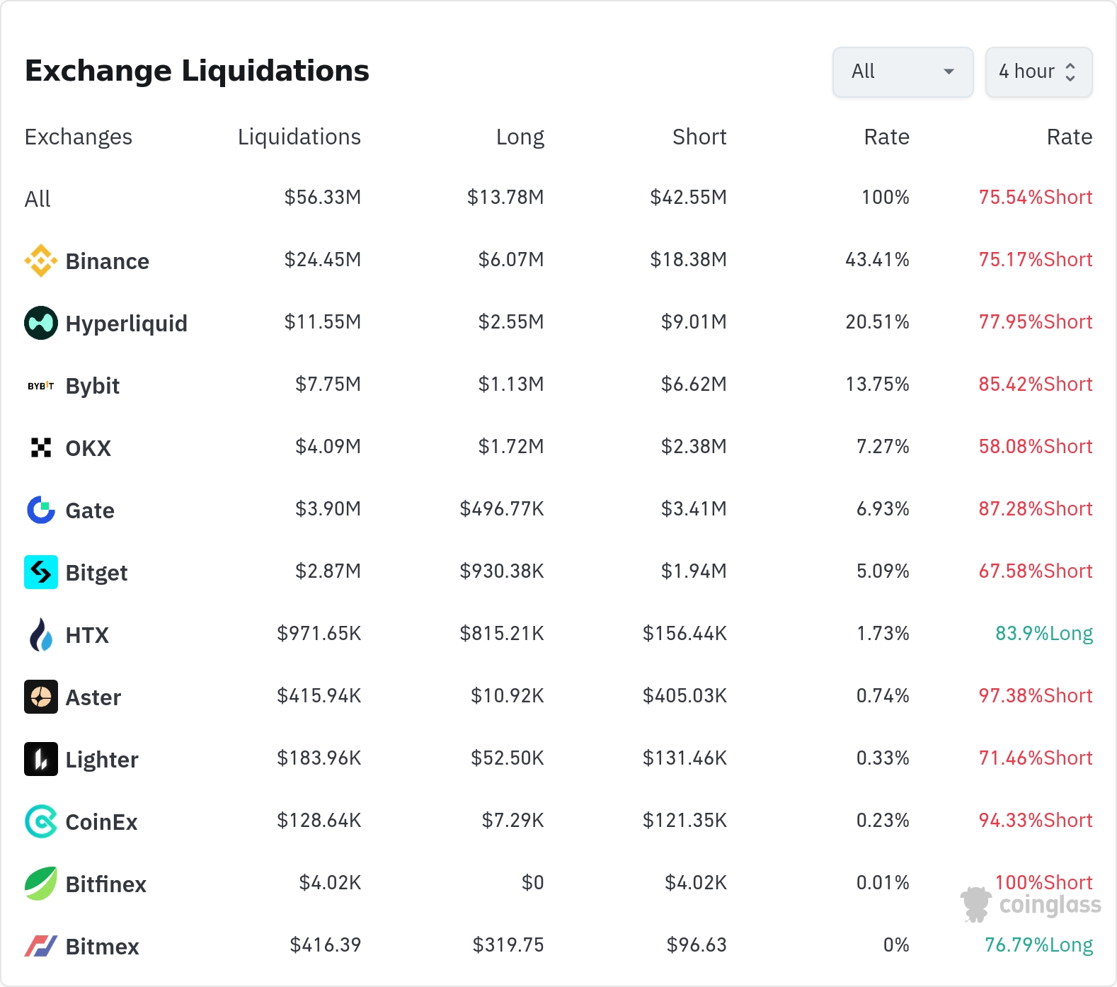Sort by the Short column header
The image size is (1117, 987).
click(x=699, y=137)
